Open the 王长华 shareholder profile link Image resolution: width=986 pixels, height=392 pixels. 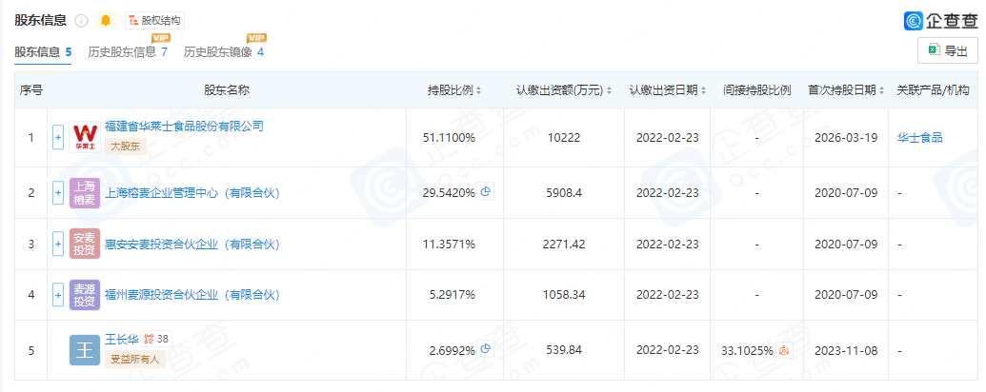point(122,339)
